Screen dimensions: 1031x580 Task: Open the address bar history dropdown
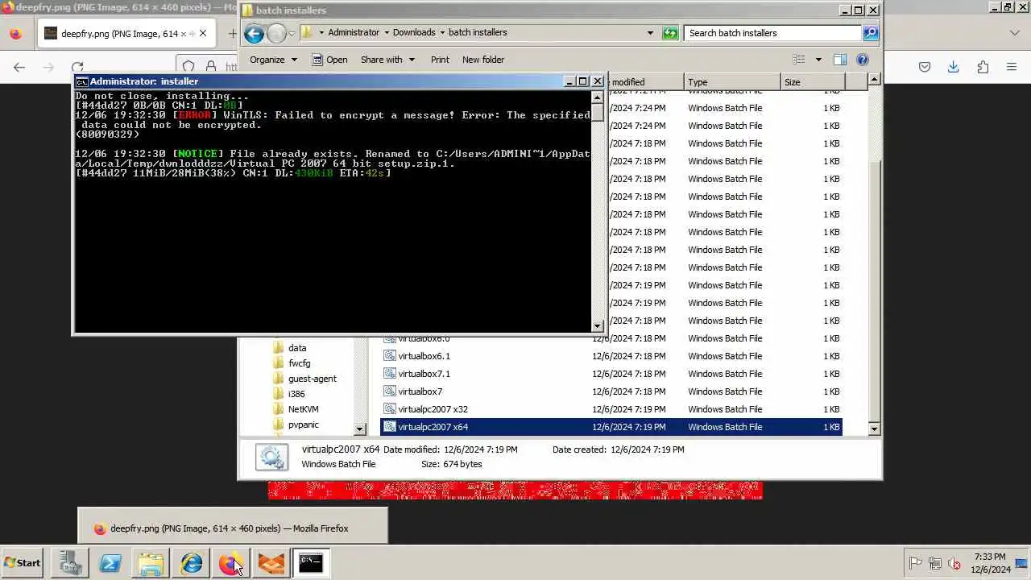650,33
